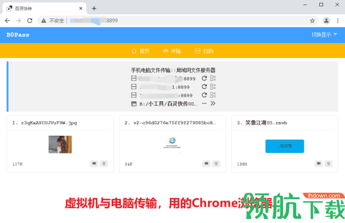Delete the 笑傲江湖05.rmvb file
This screenshot has height=223, width=345.
(x=328, y=164)
